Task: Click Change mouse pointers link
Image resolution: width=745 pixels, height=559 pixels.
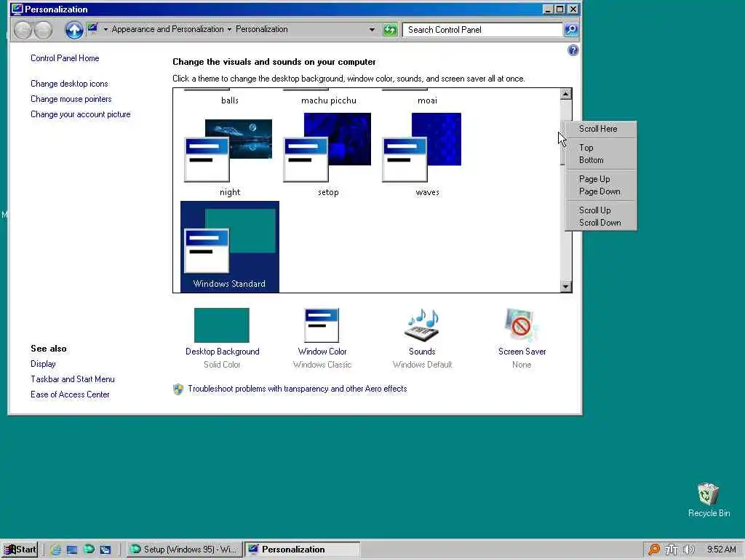Action: (x=71, y=99)
